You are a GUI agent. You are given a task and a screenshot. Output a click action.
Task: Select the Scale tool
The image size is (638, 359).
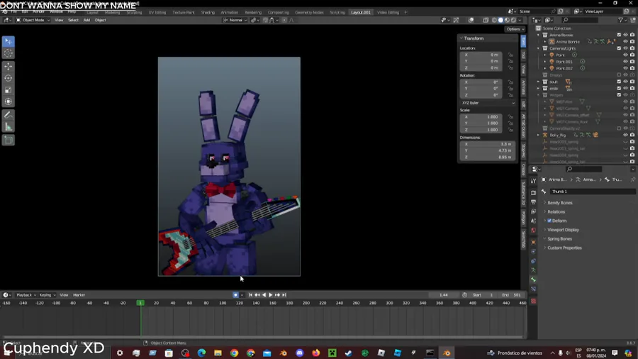click(x=8, y=90)
